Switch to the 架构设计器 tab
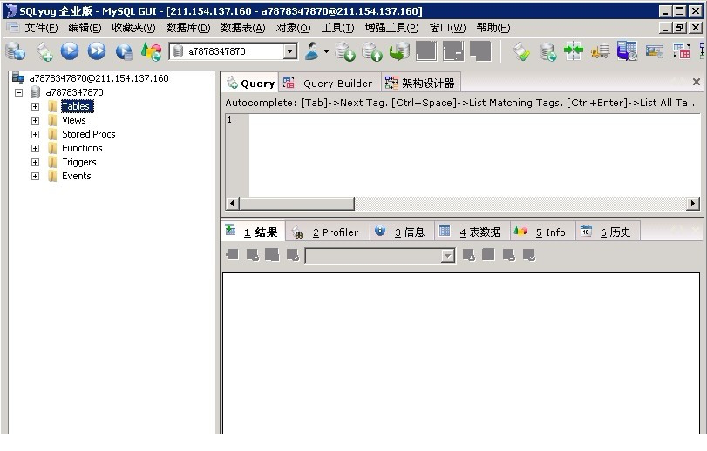This screenshot has height=451, width=707. (x=420, y=83)
